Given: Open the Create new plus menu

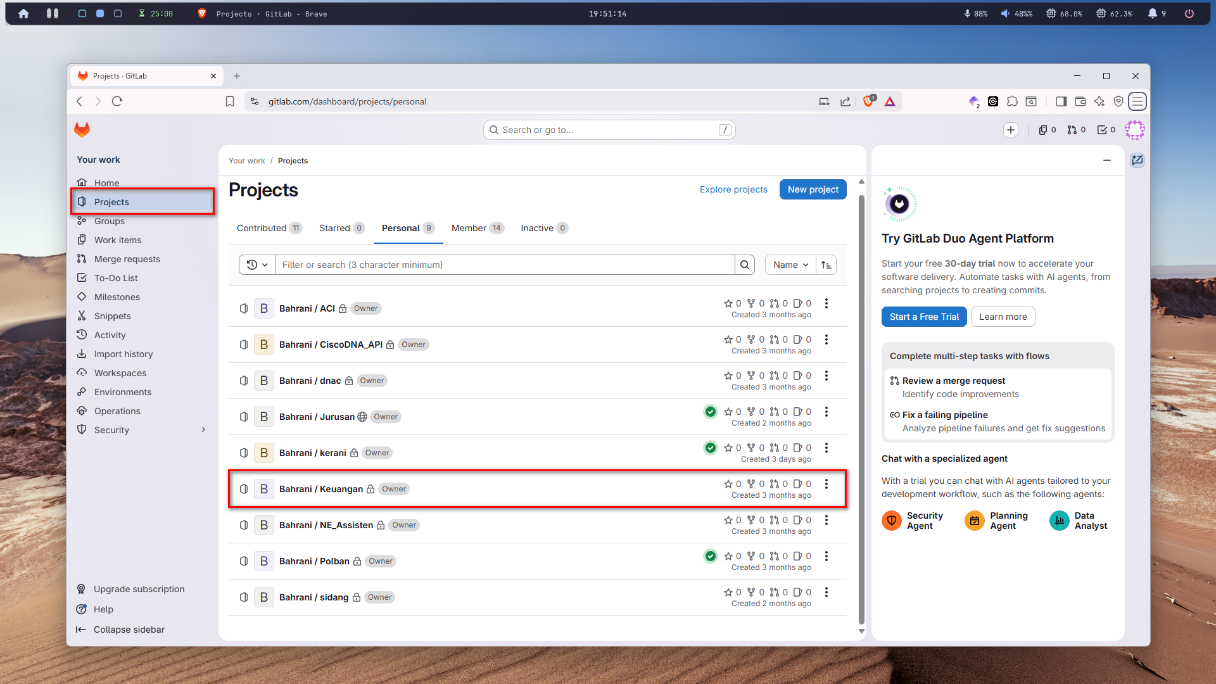Looking at the screenshot, I should [1011, 130].
